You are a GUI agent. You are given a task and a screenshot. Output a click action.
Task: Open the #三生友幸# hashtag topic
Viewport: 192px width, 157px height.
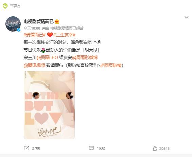pyautogui.click(x=64, y=35)
